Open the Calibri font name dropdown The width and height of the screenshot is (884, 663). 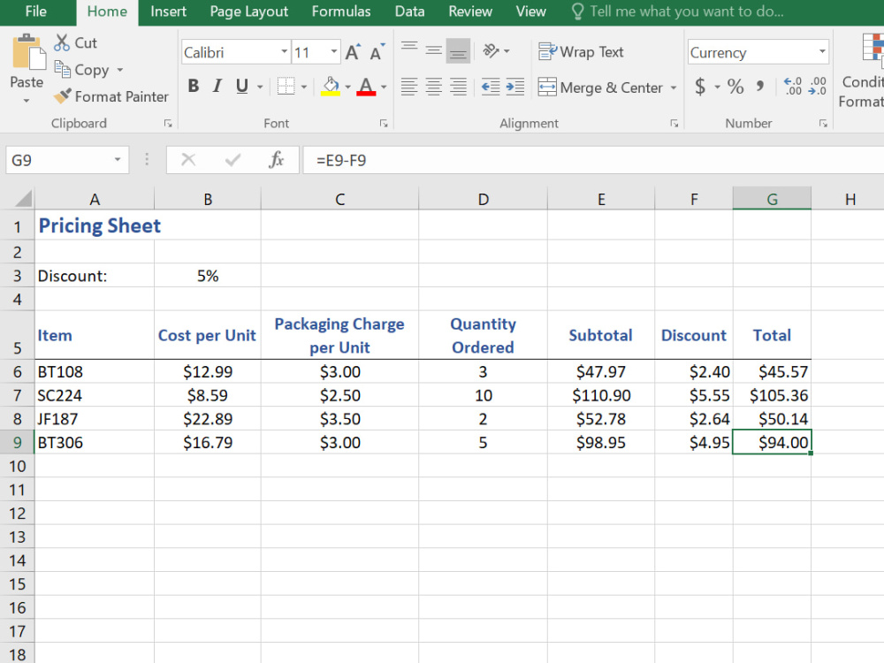tap(284, 52)
